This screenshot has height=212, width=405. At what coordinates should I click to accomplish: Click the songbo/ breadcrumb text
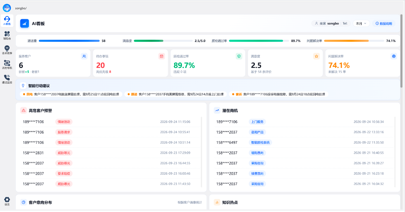click(21, 8)
